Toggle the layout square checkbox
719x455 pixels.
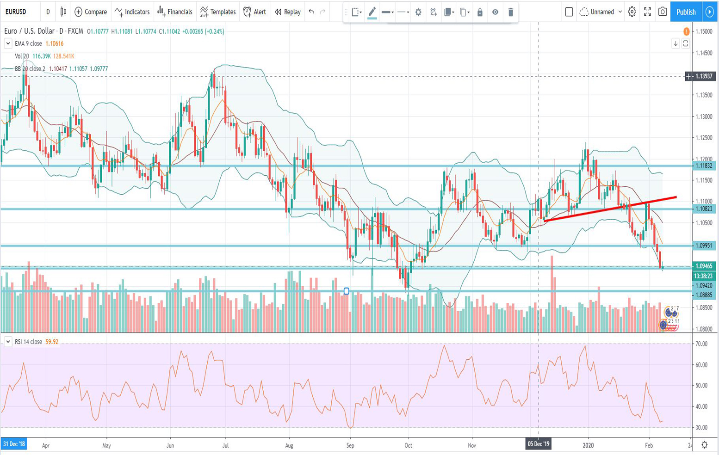(569, 12)
